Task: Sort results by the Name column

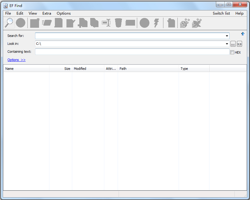Action: [x=27, y=69]
